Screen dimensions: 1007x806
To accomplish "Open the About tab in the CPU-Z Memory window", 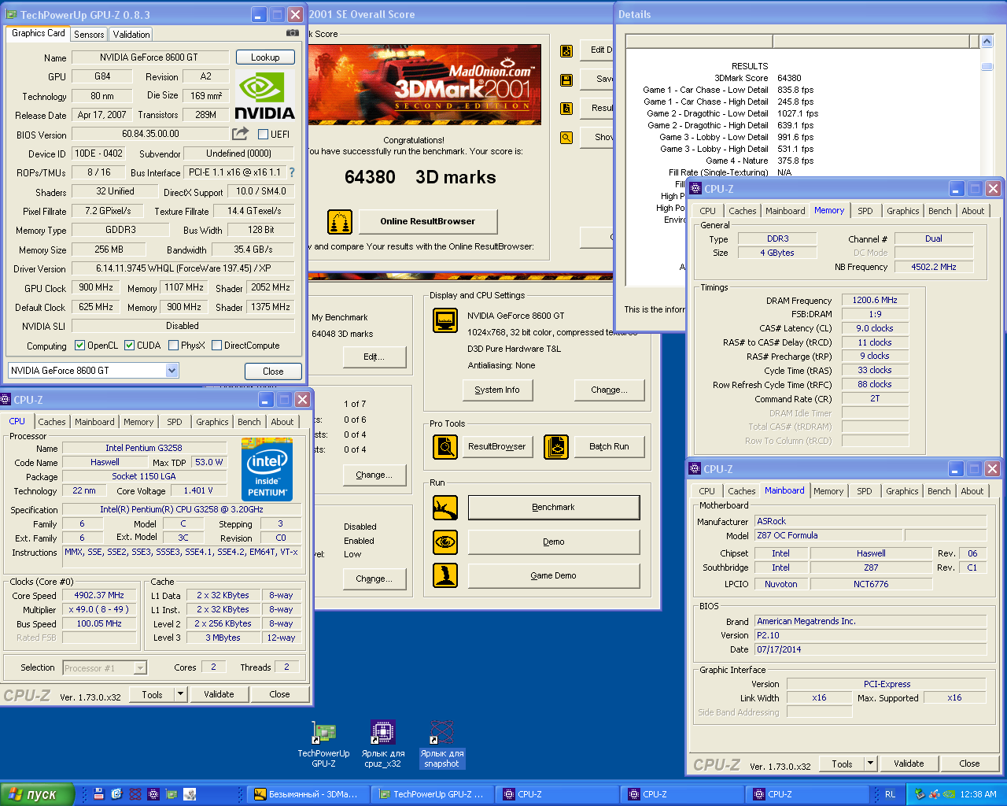I will [x=973, y=211].
